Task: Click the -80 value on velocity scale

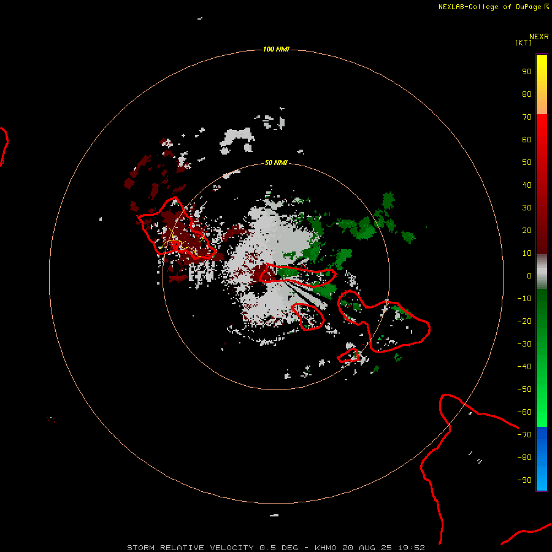Action: [524, 458]
